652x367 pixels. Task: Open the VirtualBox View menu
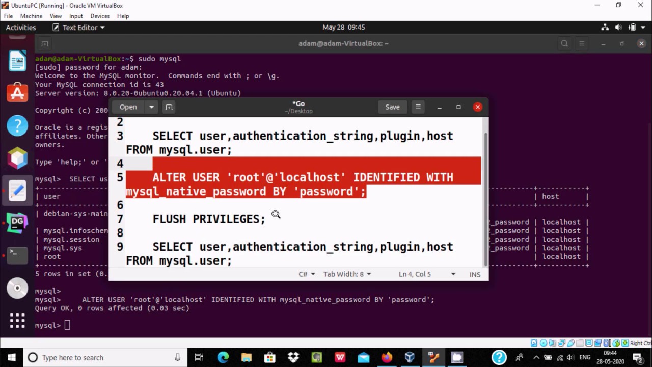pyautogui.click(x=56, y=16)
